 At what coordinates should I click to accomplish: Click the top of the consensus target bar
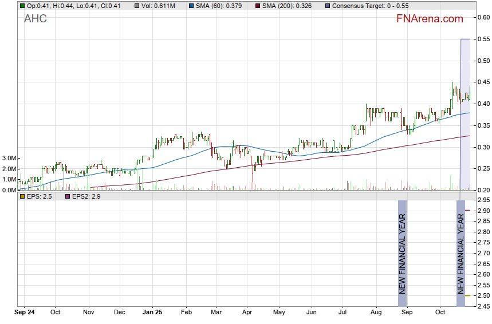465,39
